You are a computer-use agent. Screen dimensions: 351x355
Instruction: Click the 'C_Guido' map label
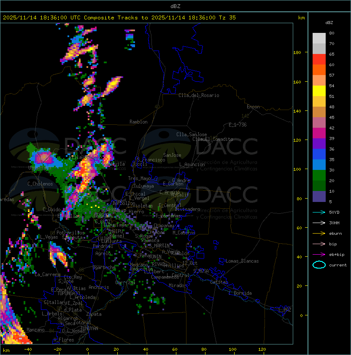click(51, 210)
